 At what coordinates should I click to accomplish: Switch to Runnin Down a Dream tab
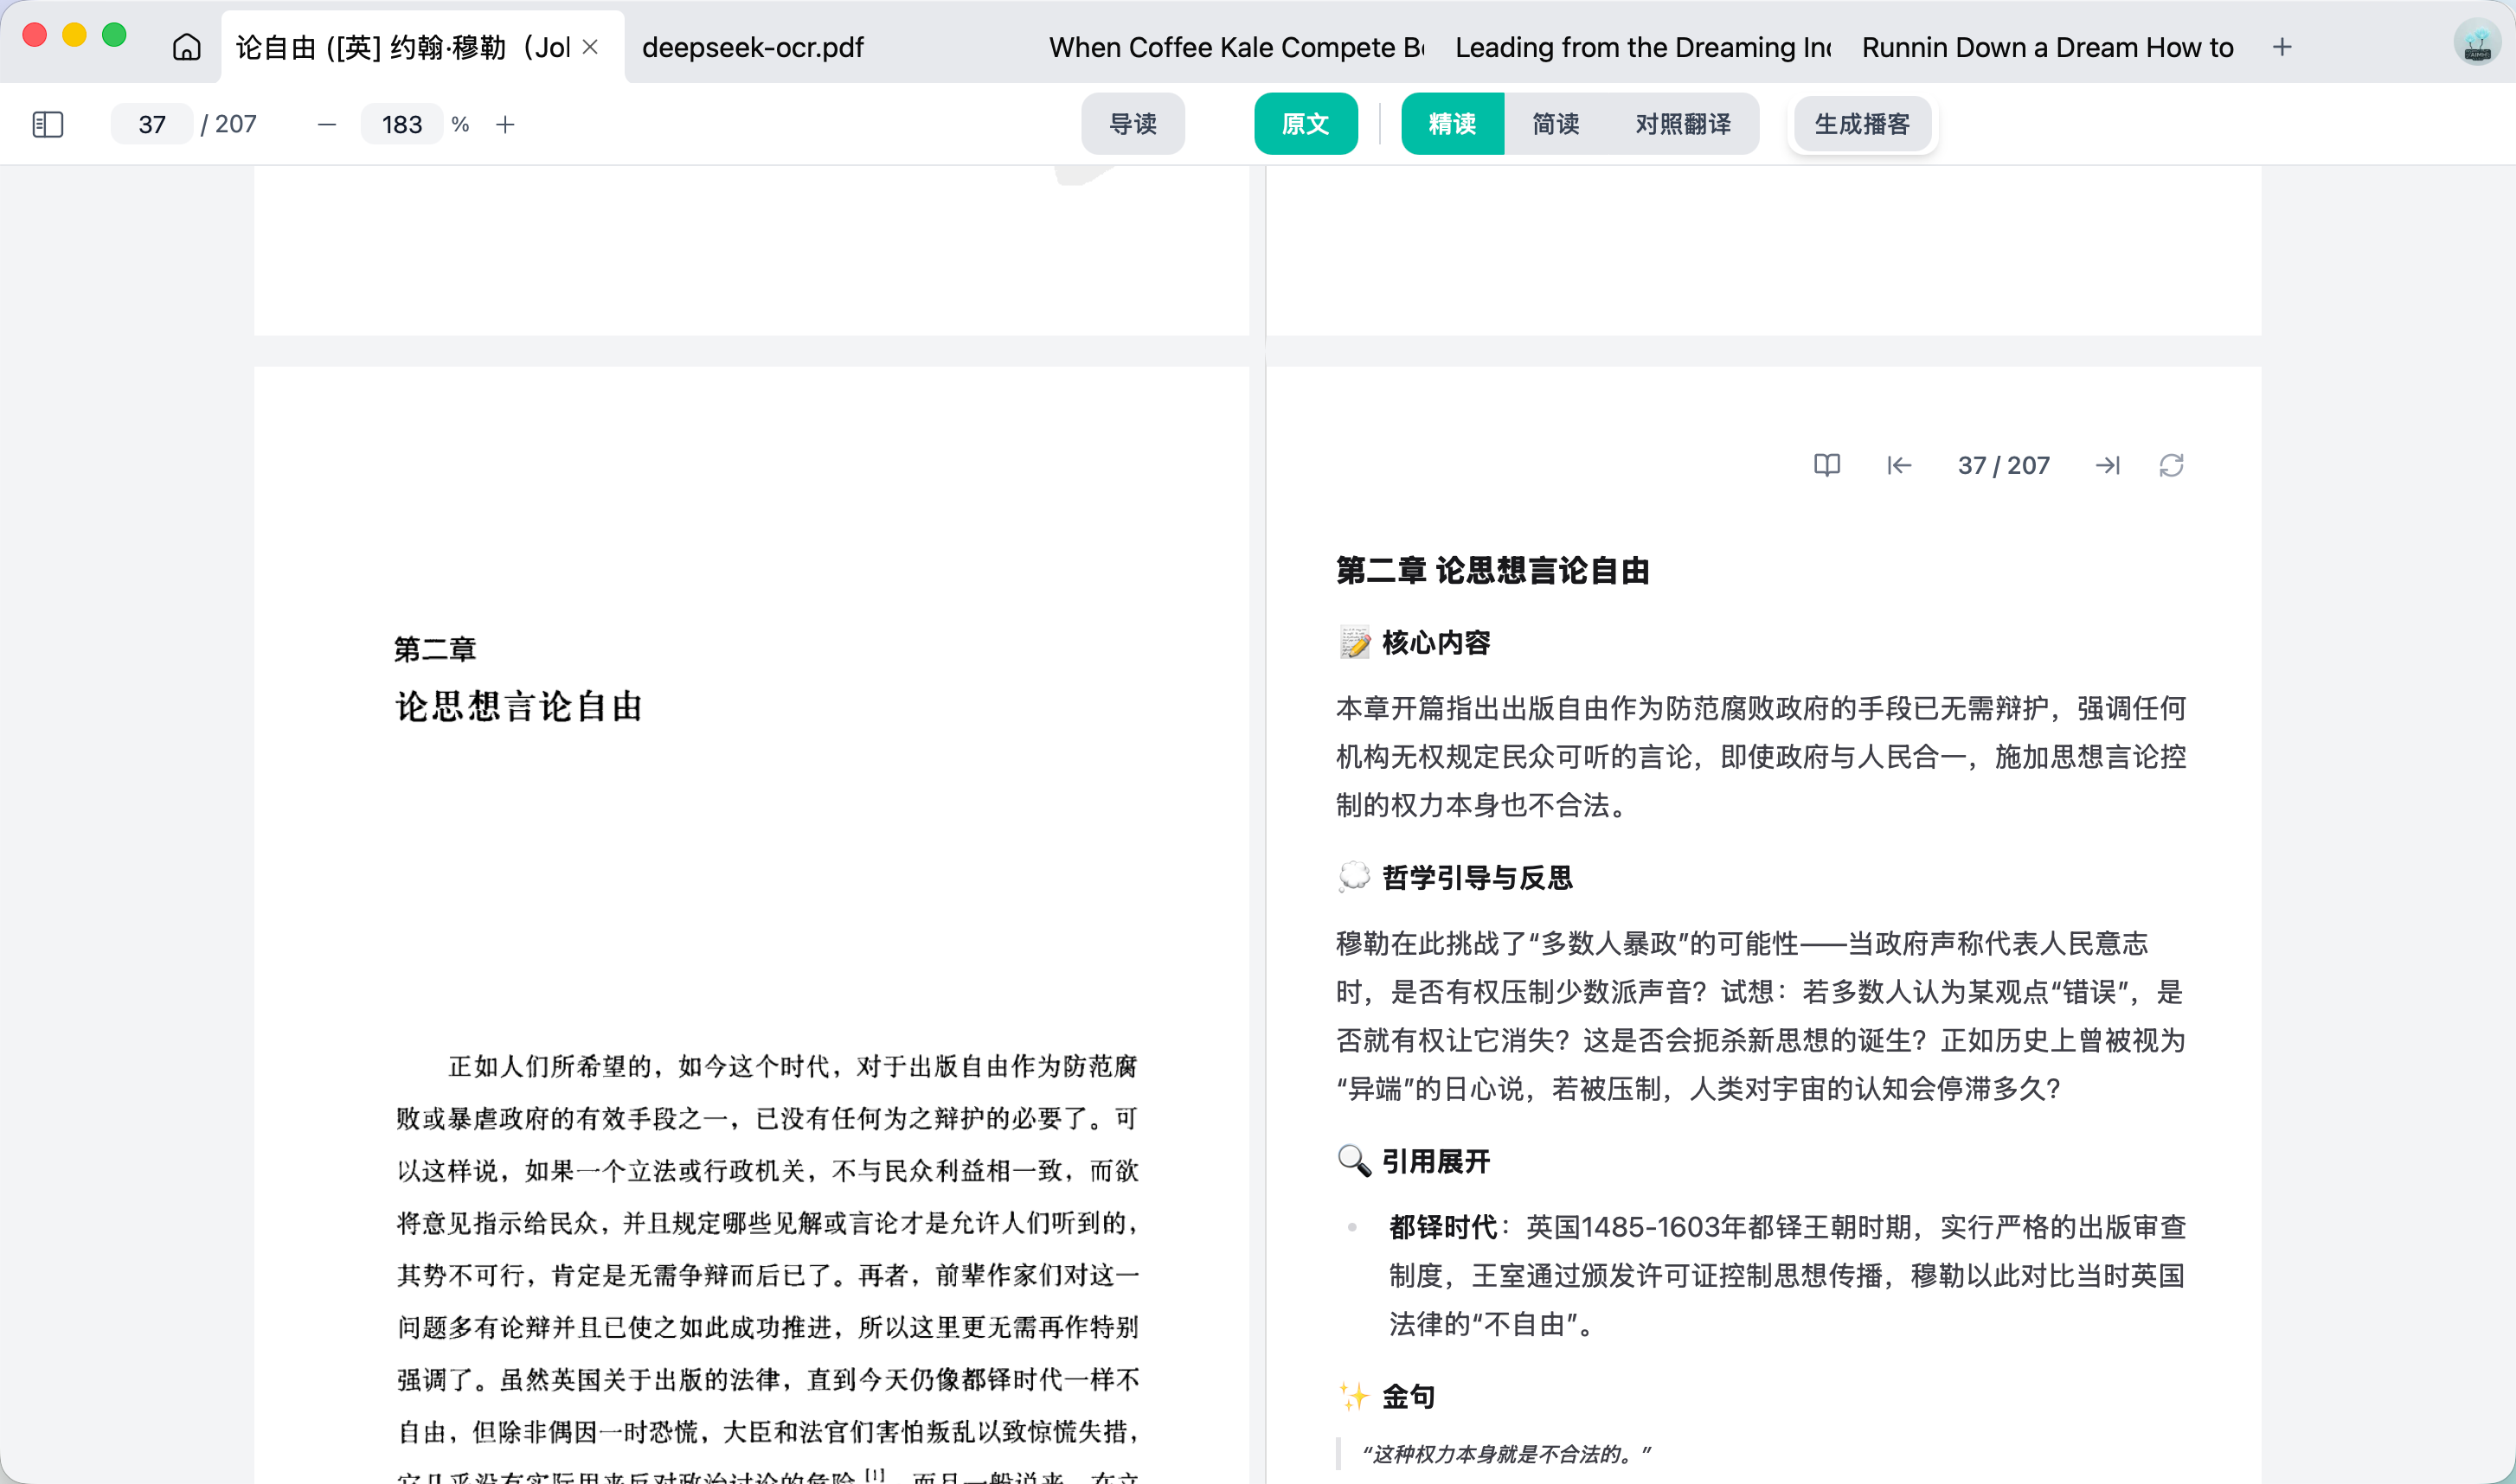coord(2047,47)
